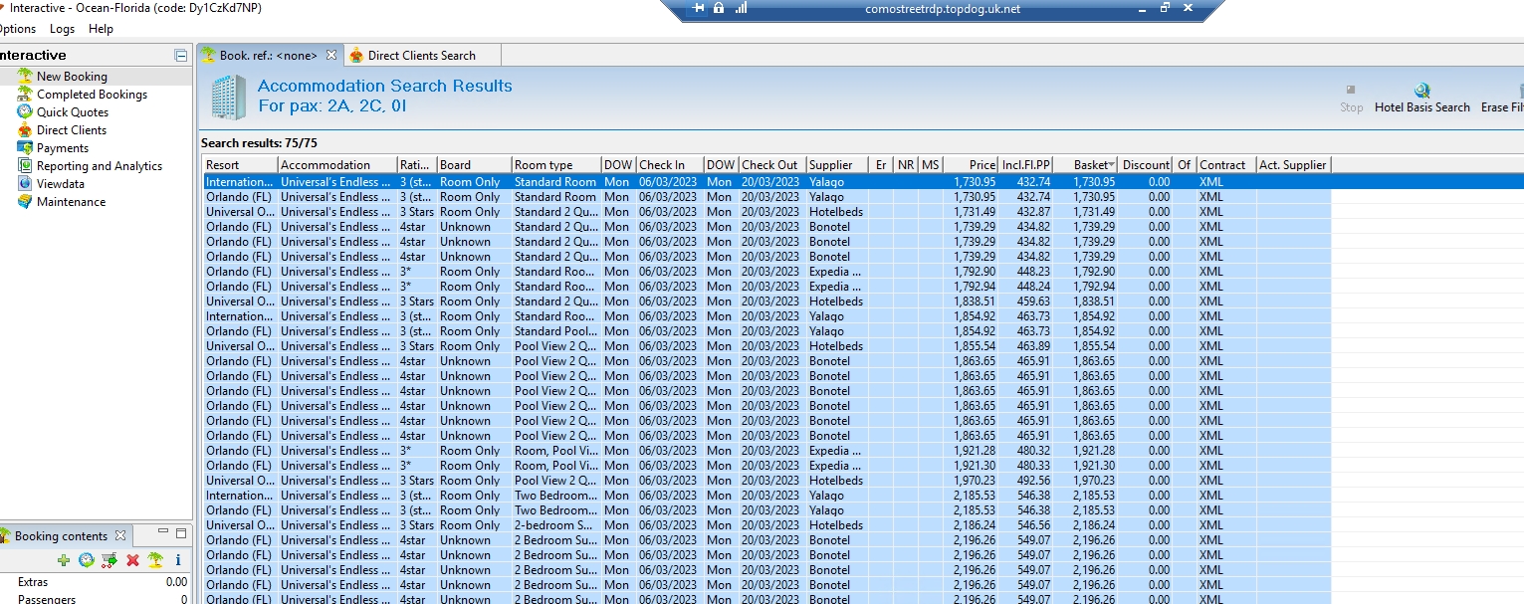Click the lock icon on the remote desktop bar
This screenshot has width=1524, height=604.
[x=719, y=8]
